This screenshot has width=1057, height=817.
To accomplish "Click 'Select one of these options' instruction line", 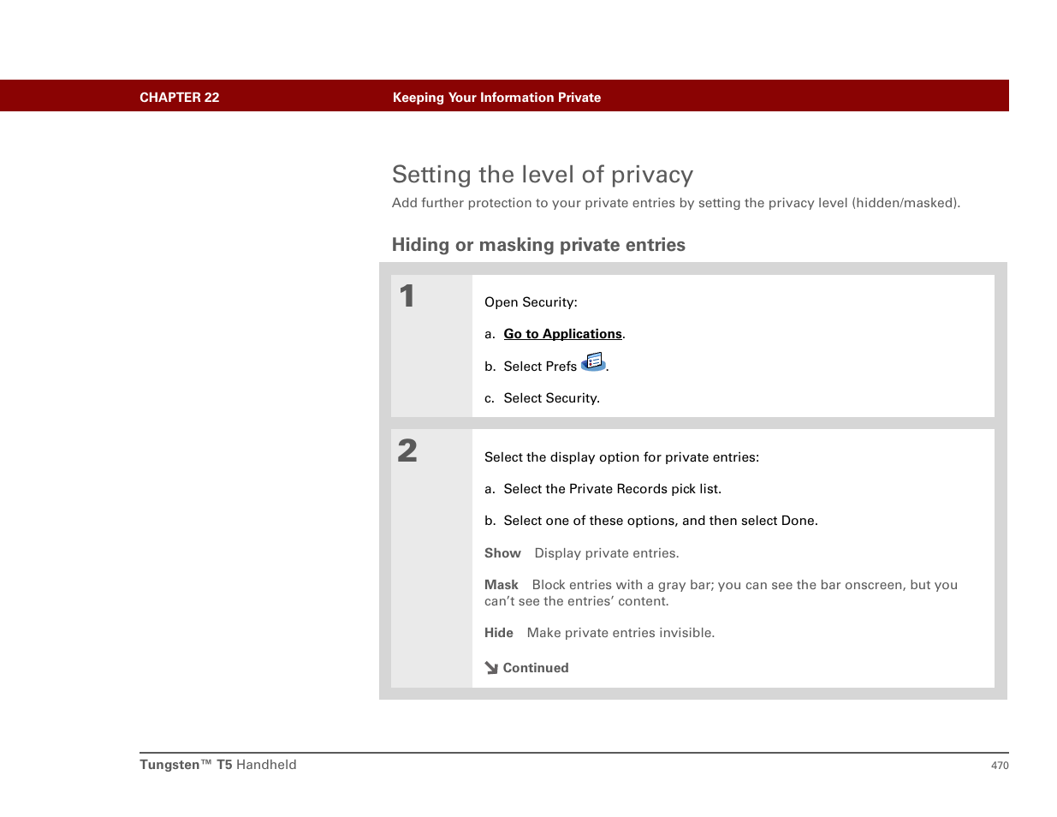I will (x=661, y=521).
